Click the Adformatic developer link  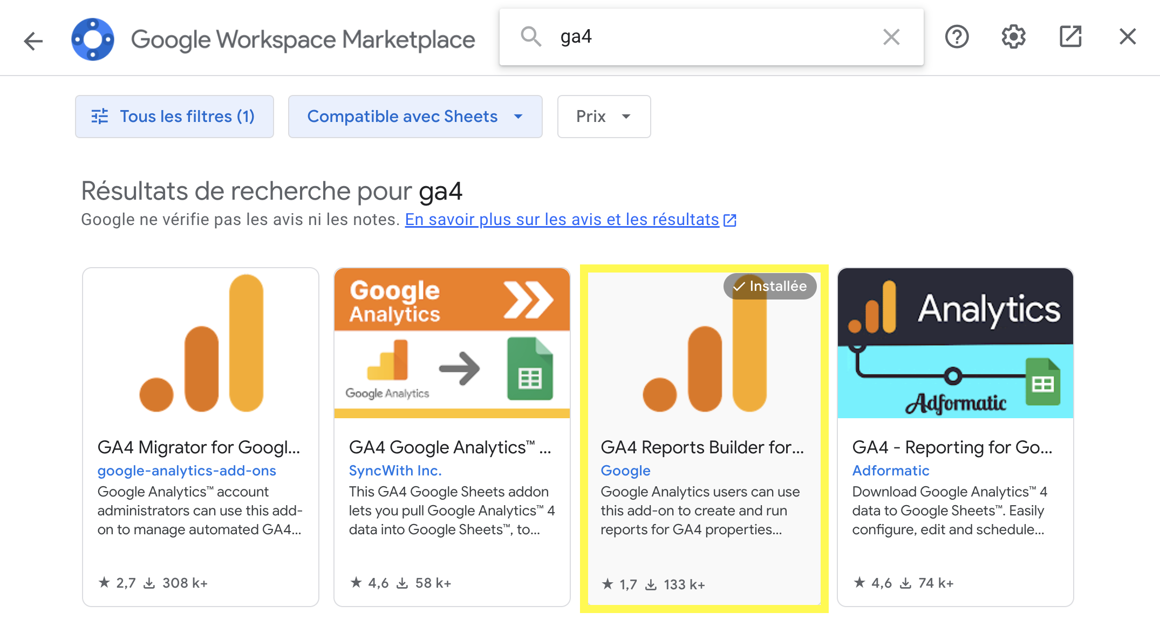click(x=890, y=471)
